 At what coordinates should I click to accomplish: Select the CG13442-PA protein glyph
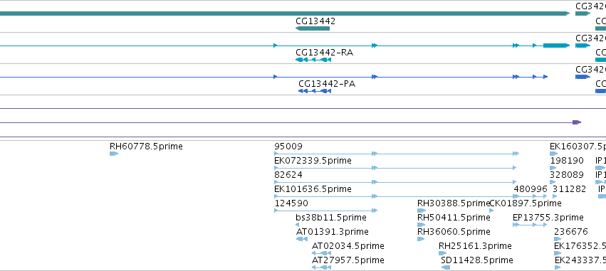point(315,91)
